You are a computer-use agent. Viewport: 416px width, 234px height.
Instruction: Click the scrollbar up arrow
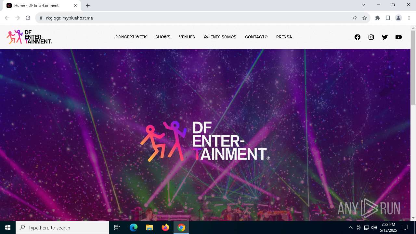click(413, 28)
